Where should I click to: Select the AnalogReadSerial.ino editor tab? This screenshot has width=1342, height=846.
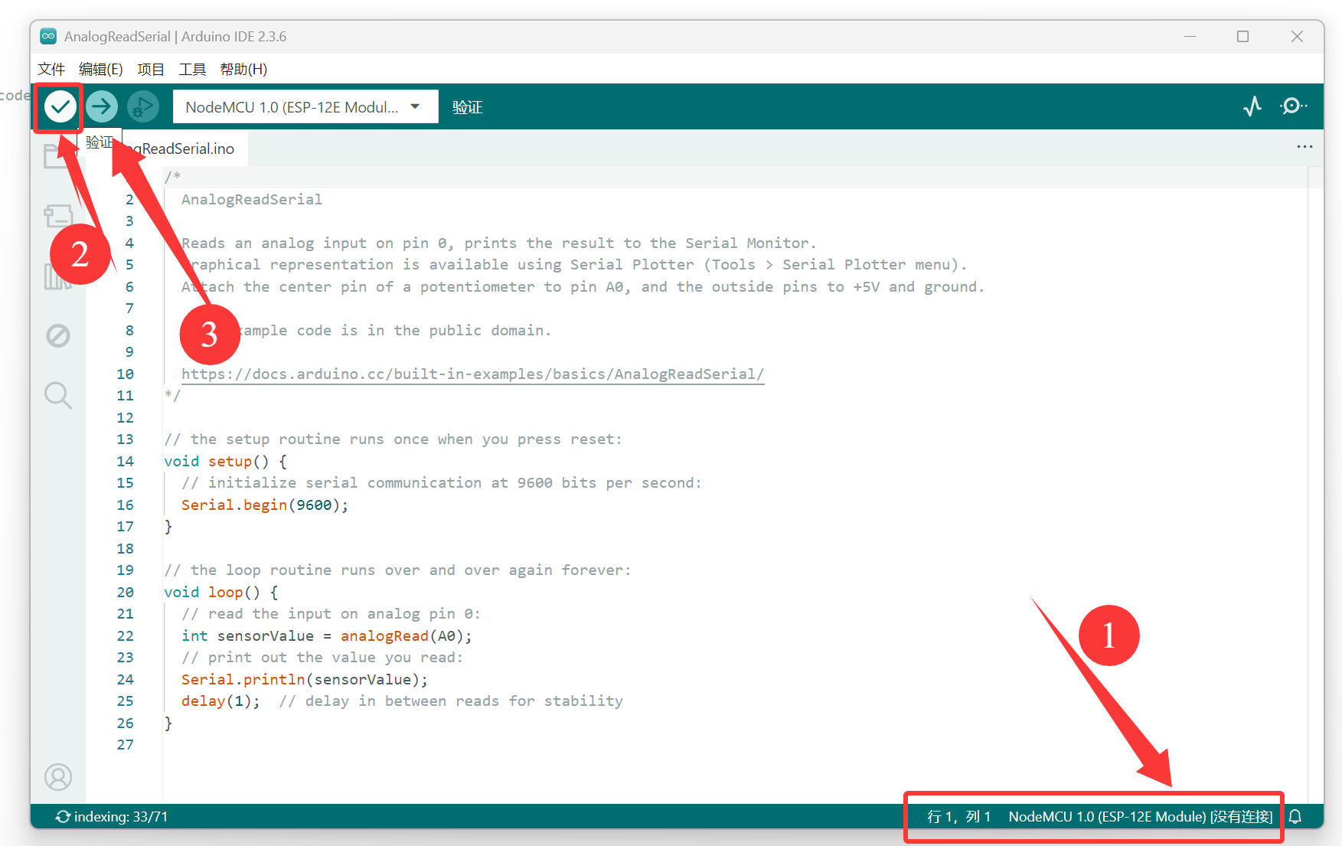click(x=165, y=149)
